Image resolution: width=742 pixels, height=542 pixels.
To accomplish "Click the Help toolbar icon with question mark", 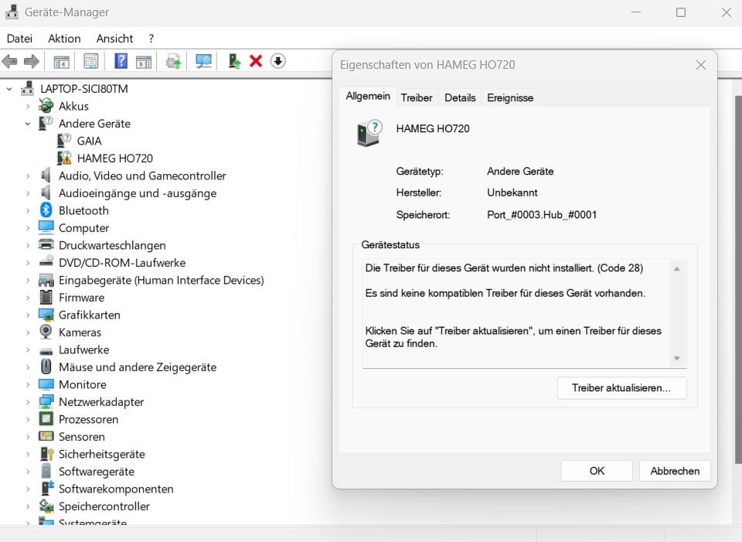I will pyautogui.click(x=121, y=61).
